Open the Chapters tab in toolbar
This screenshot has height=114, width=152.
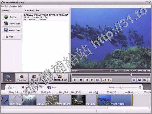click(x=34, y=78)
